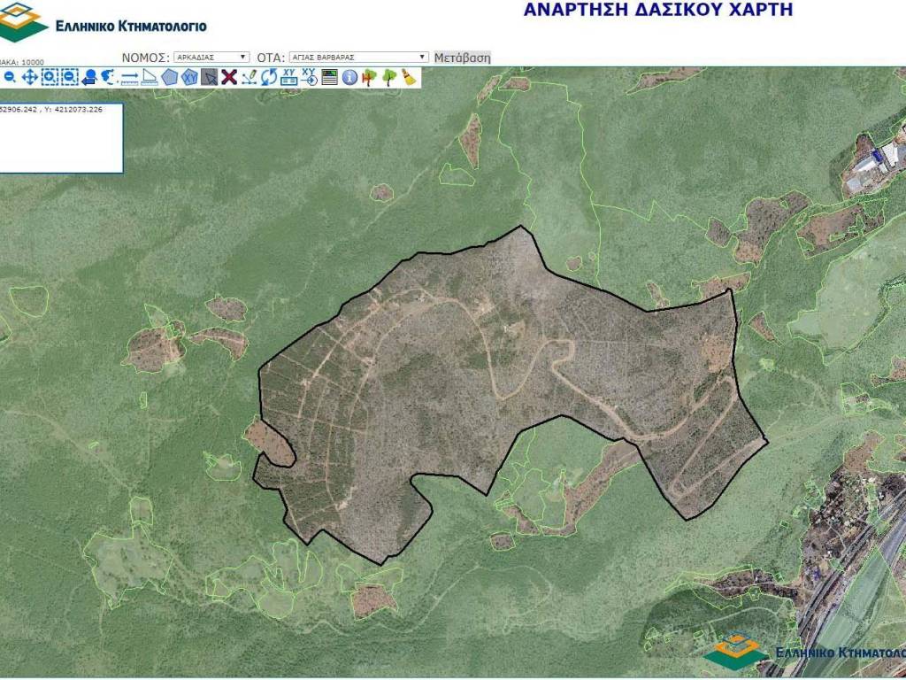Activate the zoom-out box tool

click(69, 77)
